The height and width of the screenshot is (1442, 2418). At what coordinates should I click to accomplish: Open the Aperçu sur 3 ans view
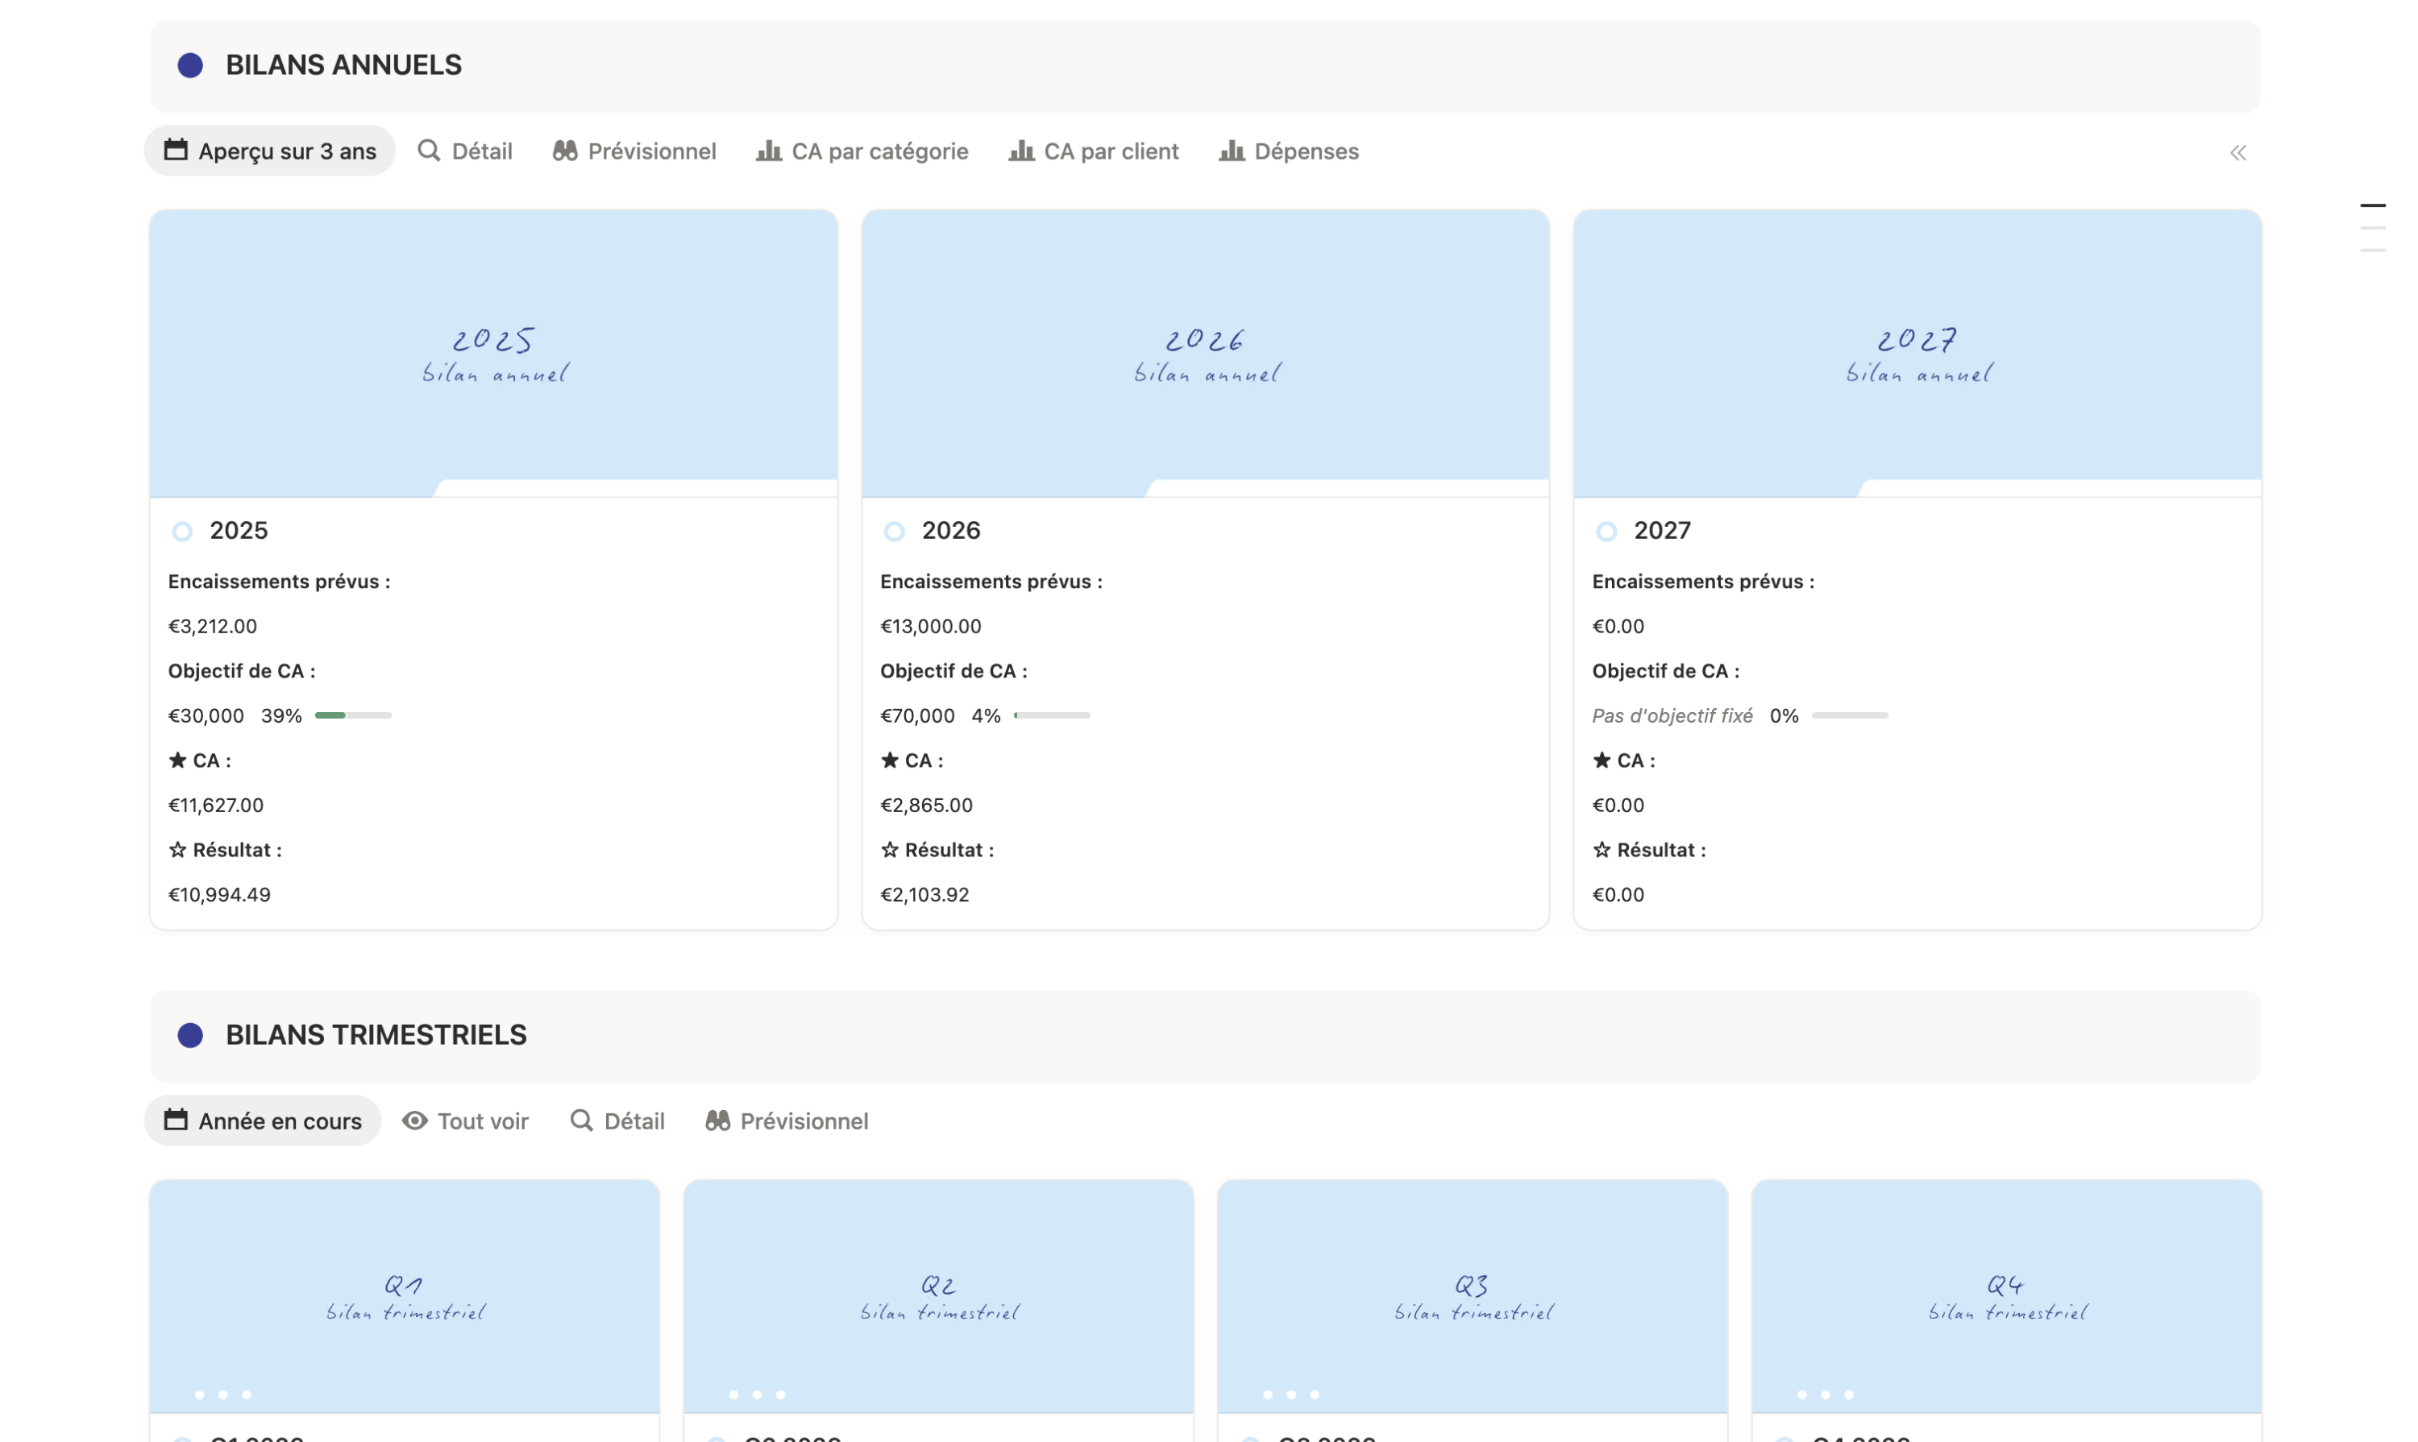(x=269, y=151)
